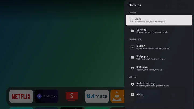Open the Stremio app tile

(x=47, y=96)
